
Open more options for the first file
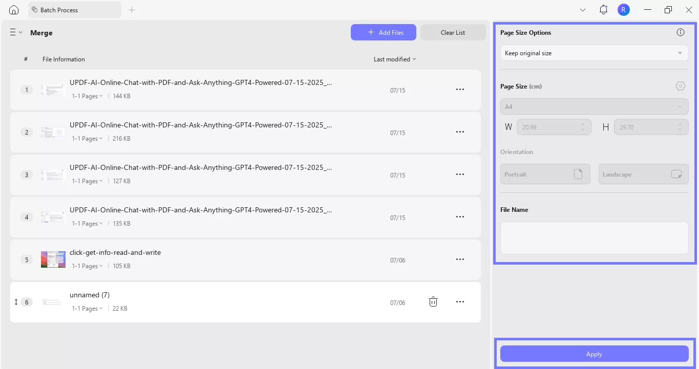coord(460,89)
